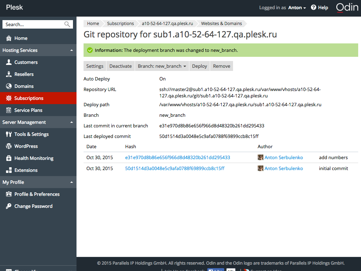The height and width of the screenshot is (271, 361).
Task: Focus the Search input field
Action: point(33,24)
